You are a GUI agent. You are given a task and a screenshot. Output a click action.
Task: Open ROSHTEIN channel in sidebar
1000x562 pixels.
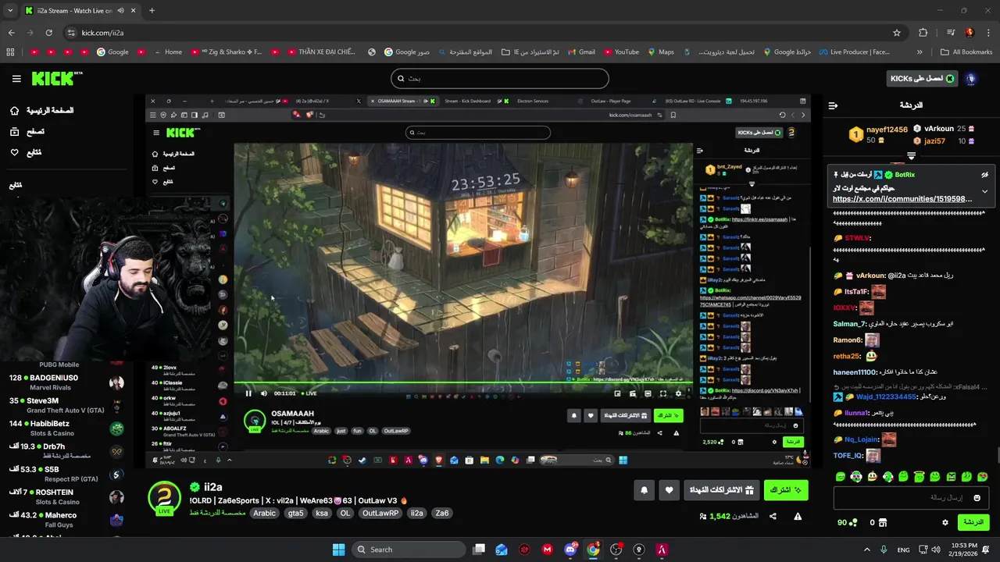(x=66, y=496)
